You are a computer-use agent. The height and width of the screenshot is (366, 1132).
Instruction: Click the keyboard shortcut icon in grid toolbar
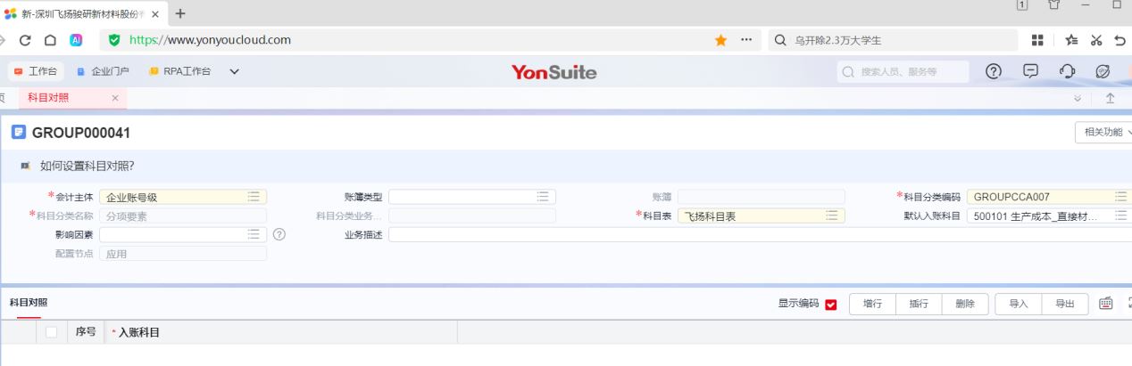[x=1104, y=304]
